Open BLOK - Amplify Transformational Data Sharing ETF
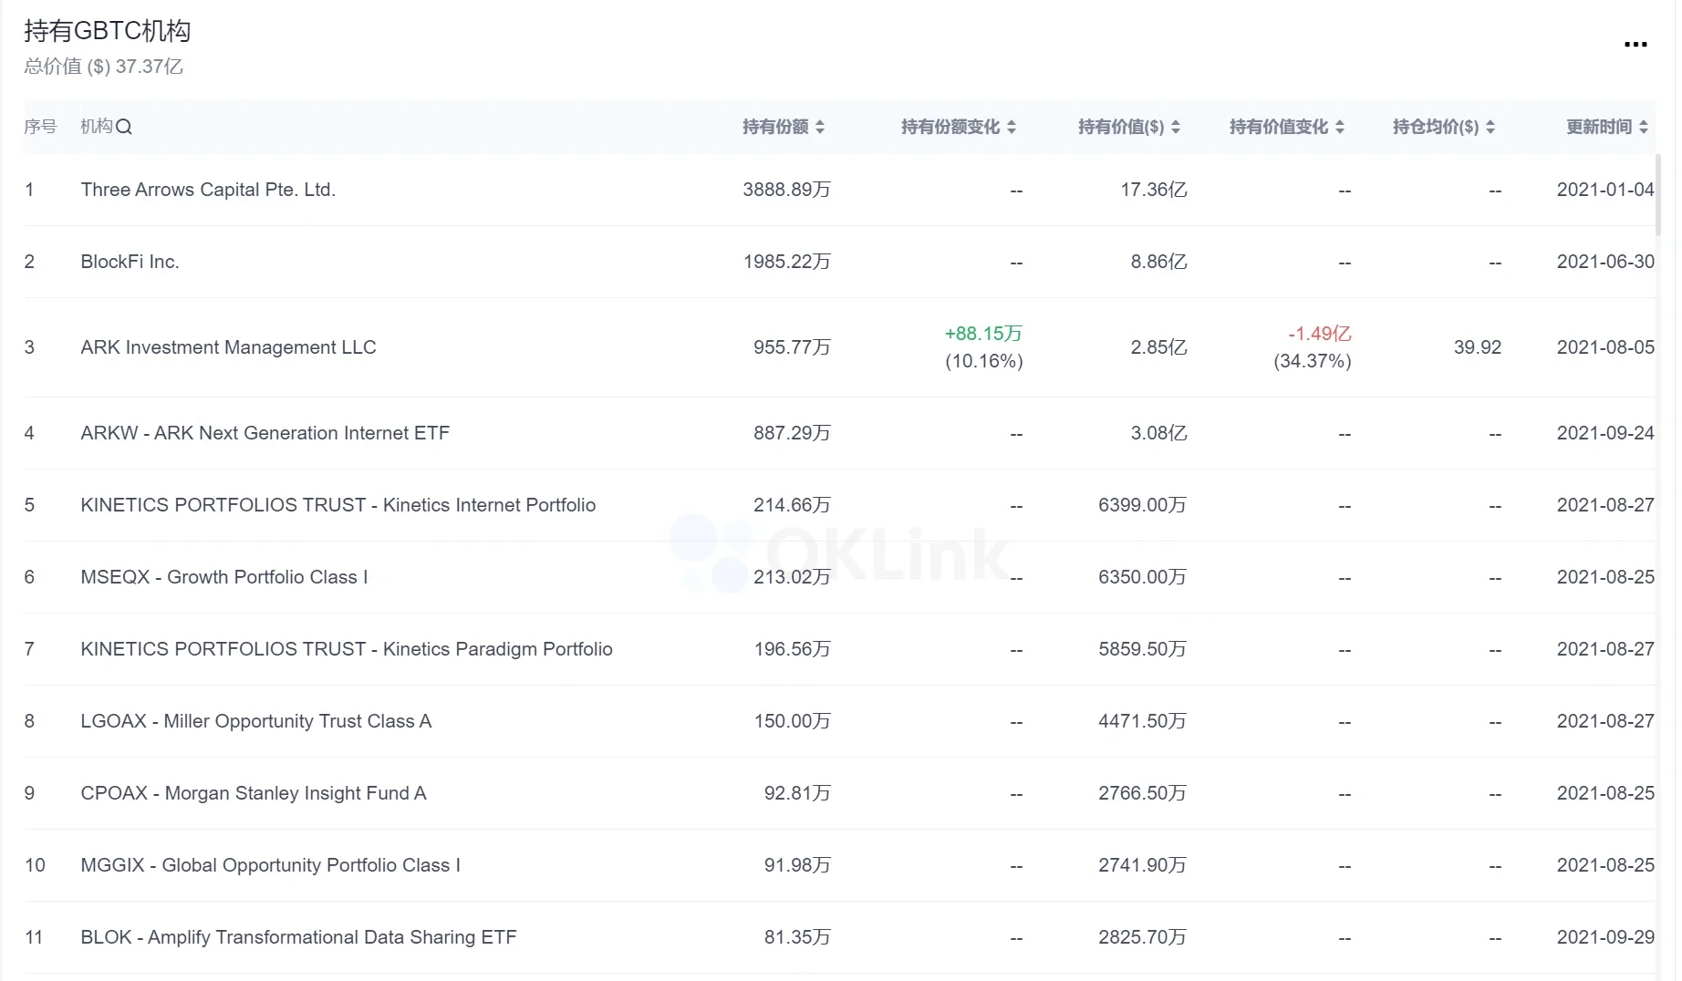The width and height of the screenshot is (1682, 981). pos(298,937)
